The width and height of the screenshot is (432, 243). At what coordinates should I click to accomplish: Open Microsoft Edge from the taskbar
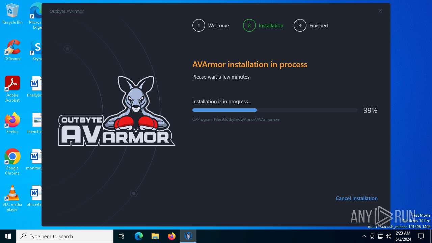tap(139, 236)
